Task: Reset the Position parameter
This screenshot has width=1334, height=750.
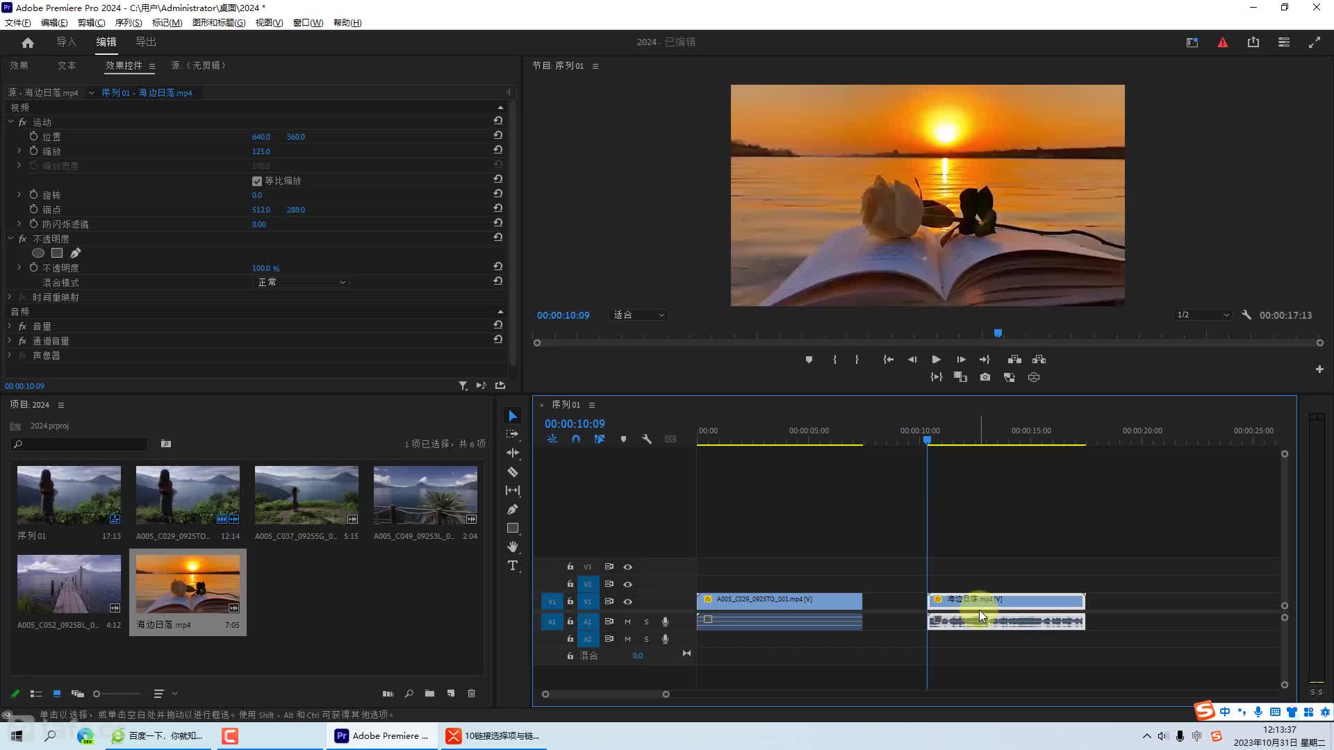Action: point(498,135)
